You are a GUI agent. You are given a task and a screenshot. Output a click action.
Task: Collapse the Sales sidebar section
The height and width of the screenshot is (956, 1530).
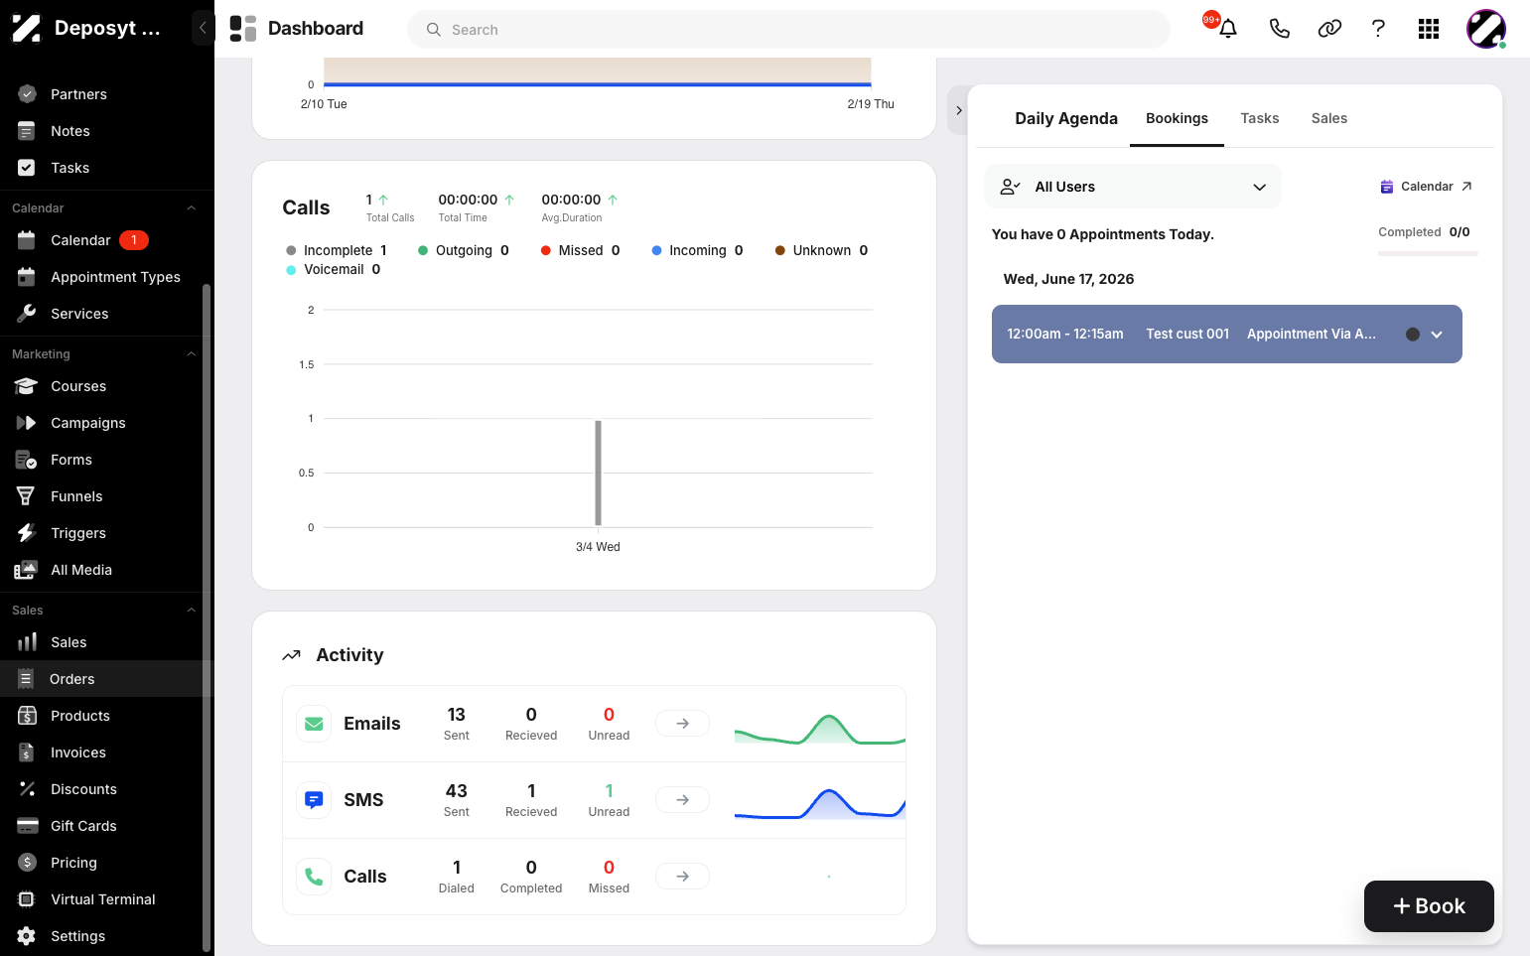tap(192, 611)
